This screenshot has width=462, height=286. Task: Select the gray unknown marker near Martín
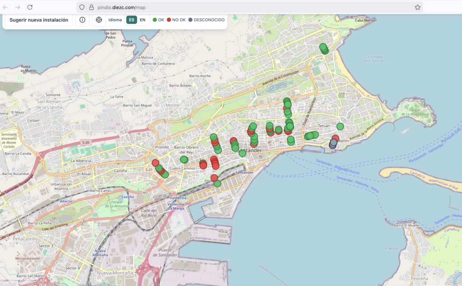(333, 144)
